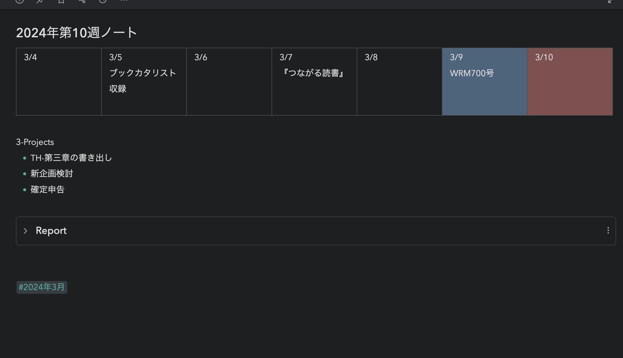Collapse the note view with the arrow icon
623x358 pixels.
610,2
